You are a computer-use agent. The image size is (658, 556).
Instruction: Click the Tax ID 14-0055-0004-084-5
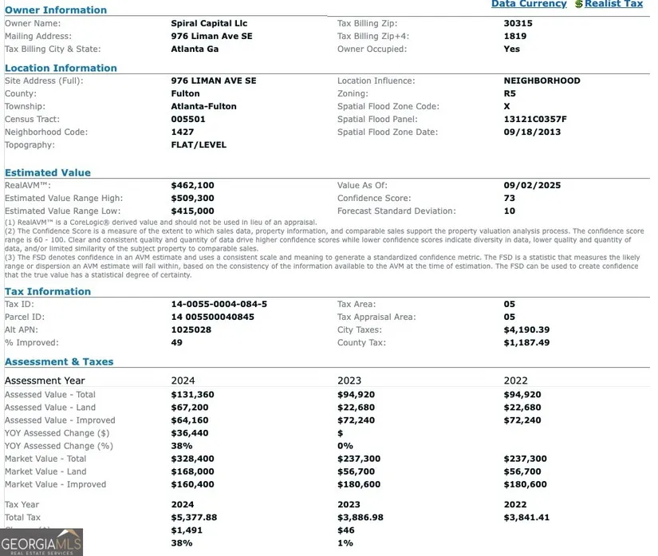(x=219, y=305)
